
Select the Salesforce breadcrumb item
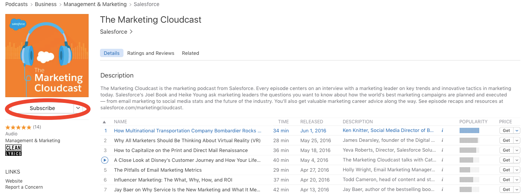point(147,4)
